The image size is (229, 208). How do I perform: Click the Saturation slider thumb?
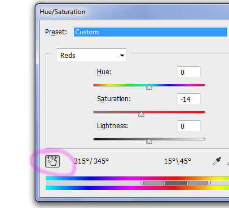[141, 114]
